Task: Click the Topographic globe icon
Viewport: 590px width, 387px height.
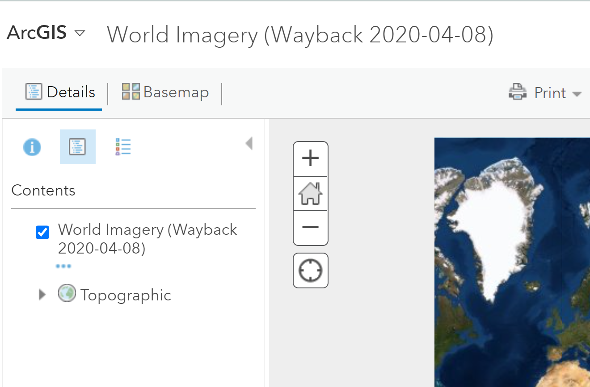Action: [67, 294]
